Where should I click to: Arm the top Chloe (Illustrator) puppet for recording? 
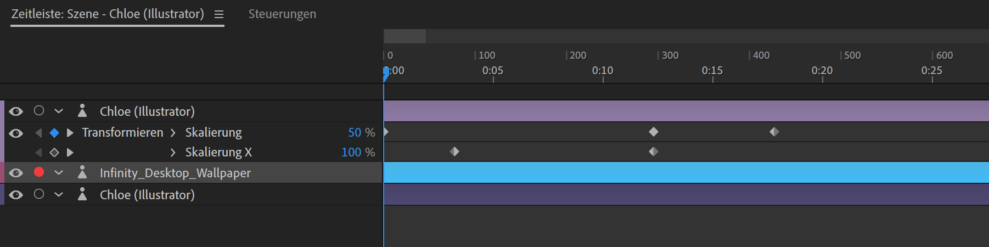click(x=39, y=111)
